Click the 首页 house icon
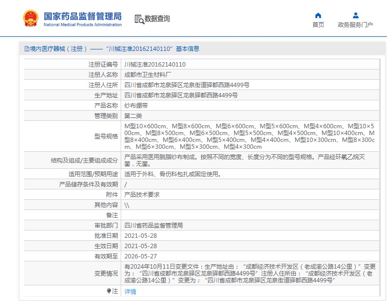The height and width of the screenshot is (301, 387). coord(318,15)
